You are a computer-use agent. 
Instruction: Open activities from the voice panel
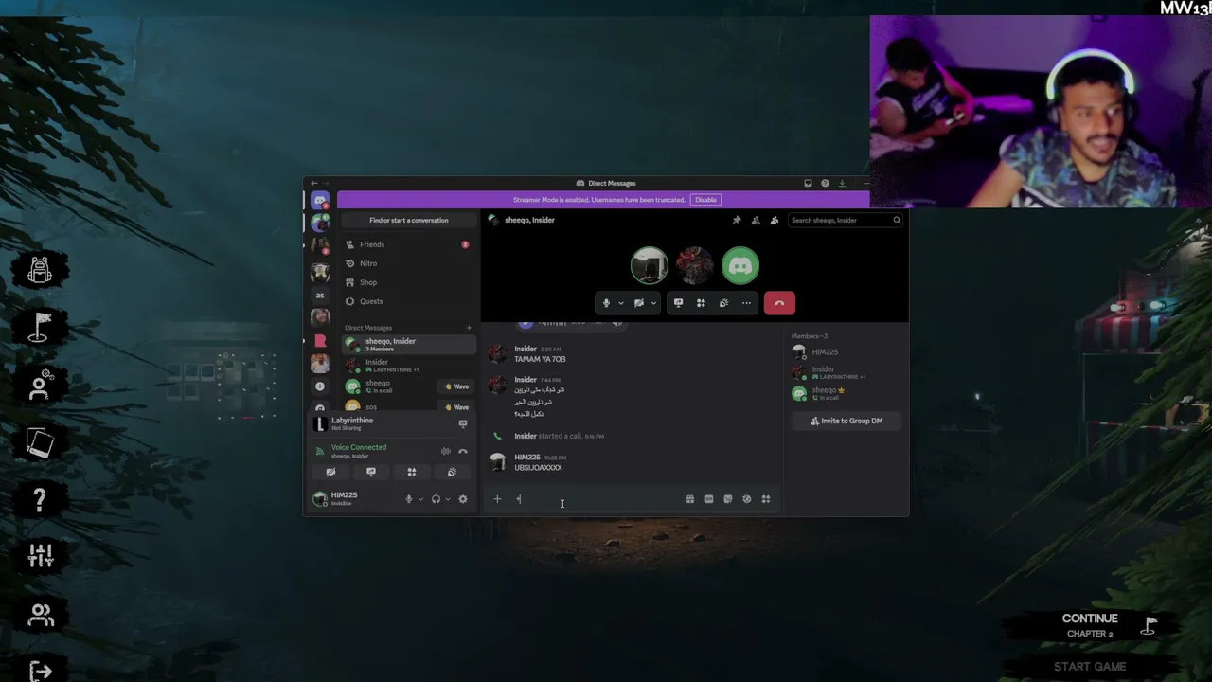coord(412,472)
